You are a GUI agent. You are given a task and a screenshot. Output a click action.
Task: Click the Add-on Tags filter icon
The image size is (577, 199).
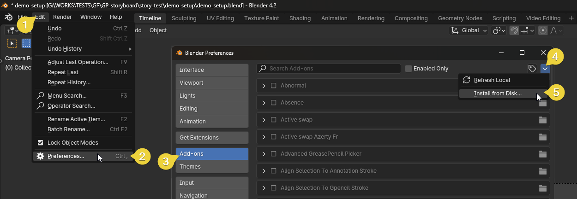[x=532, y=69]
